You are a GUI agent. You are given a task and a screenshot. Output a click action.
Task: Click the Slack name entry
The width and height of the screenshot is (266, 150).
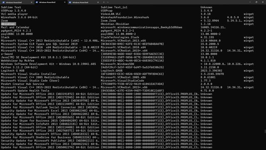tap(5, 37)
